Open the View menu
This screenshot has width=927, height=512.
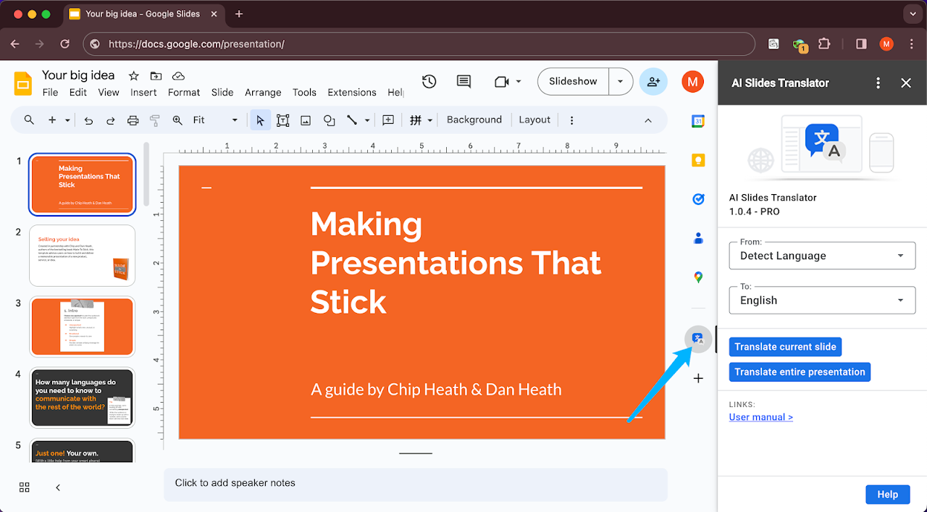(x=109, y=93)
